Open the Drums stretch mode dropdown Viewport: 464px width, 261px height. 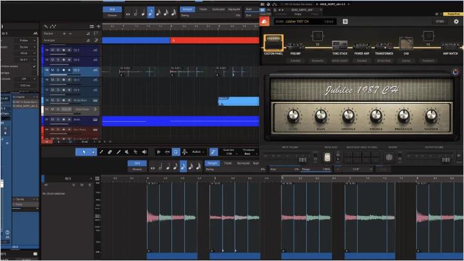tap(25, 47)
